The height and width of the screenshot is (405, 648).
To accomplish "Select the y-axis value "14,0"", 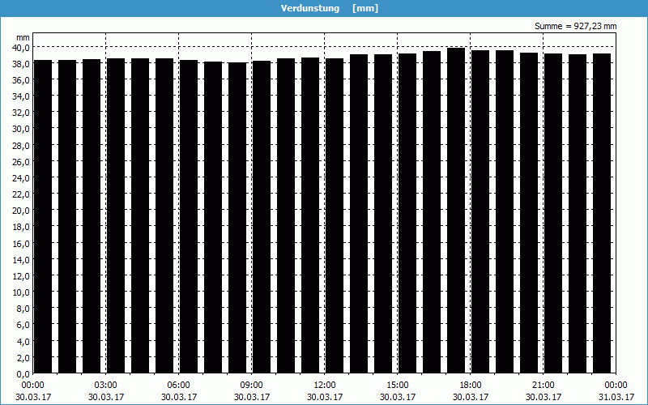I will (21, 259).
